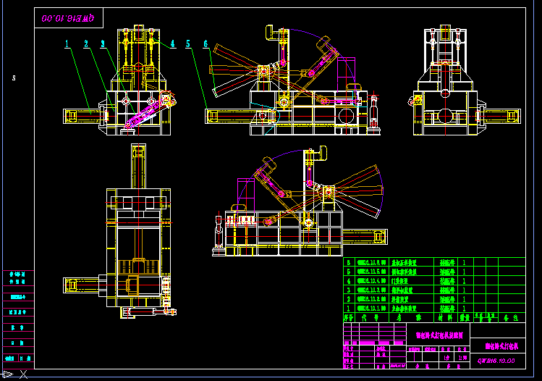Select part code cell in parts list row 1
The height and width of the screenshot is (381, 542).
372,309
